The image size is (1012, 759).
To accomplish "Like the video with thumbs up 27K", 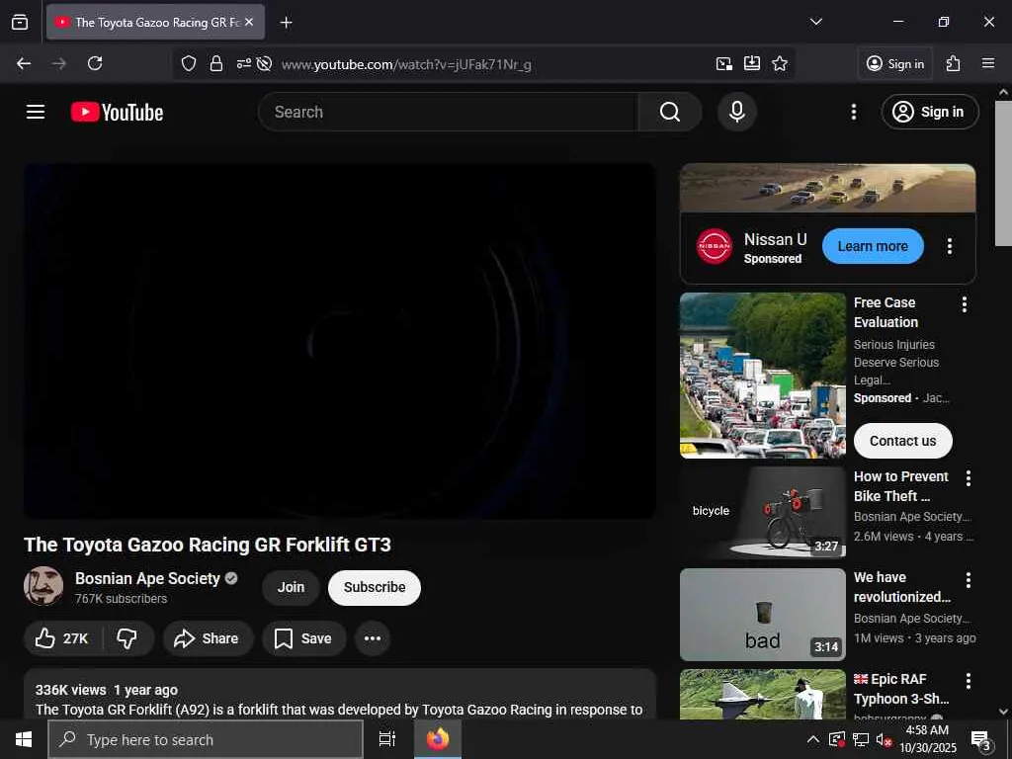I will pos(62,638).
